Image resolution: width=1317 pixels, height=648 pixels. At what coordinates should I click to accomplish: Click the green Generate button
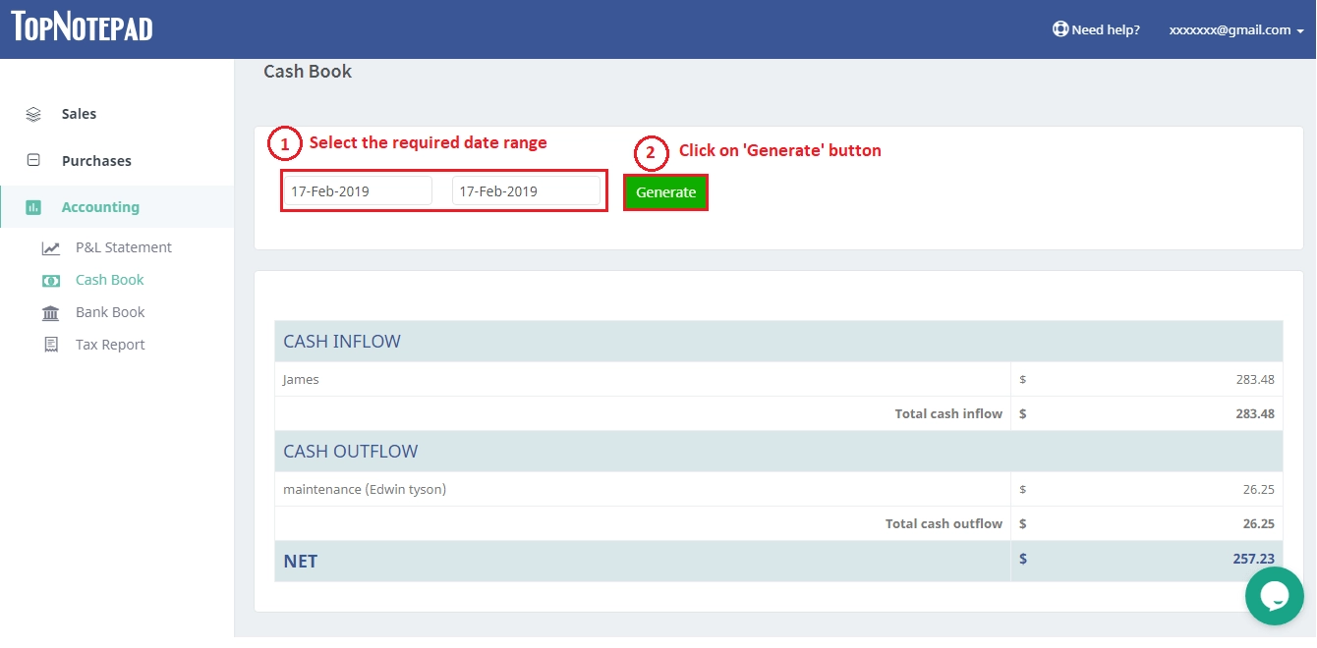[665, 192]
